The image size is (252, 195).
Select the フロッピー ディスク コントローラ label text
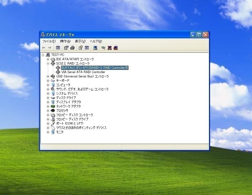click(74, 115)
